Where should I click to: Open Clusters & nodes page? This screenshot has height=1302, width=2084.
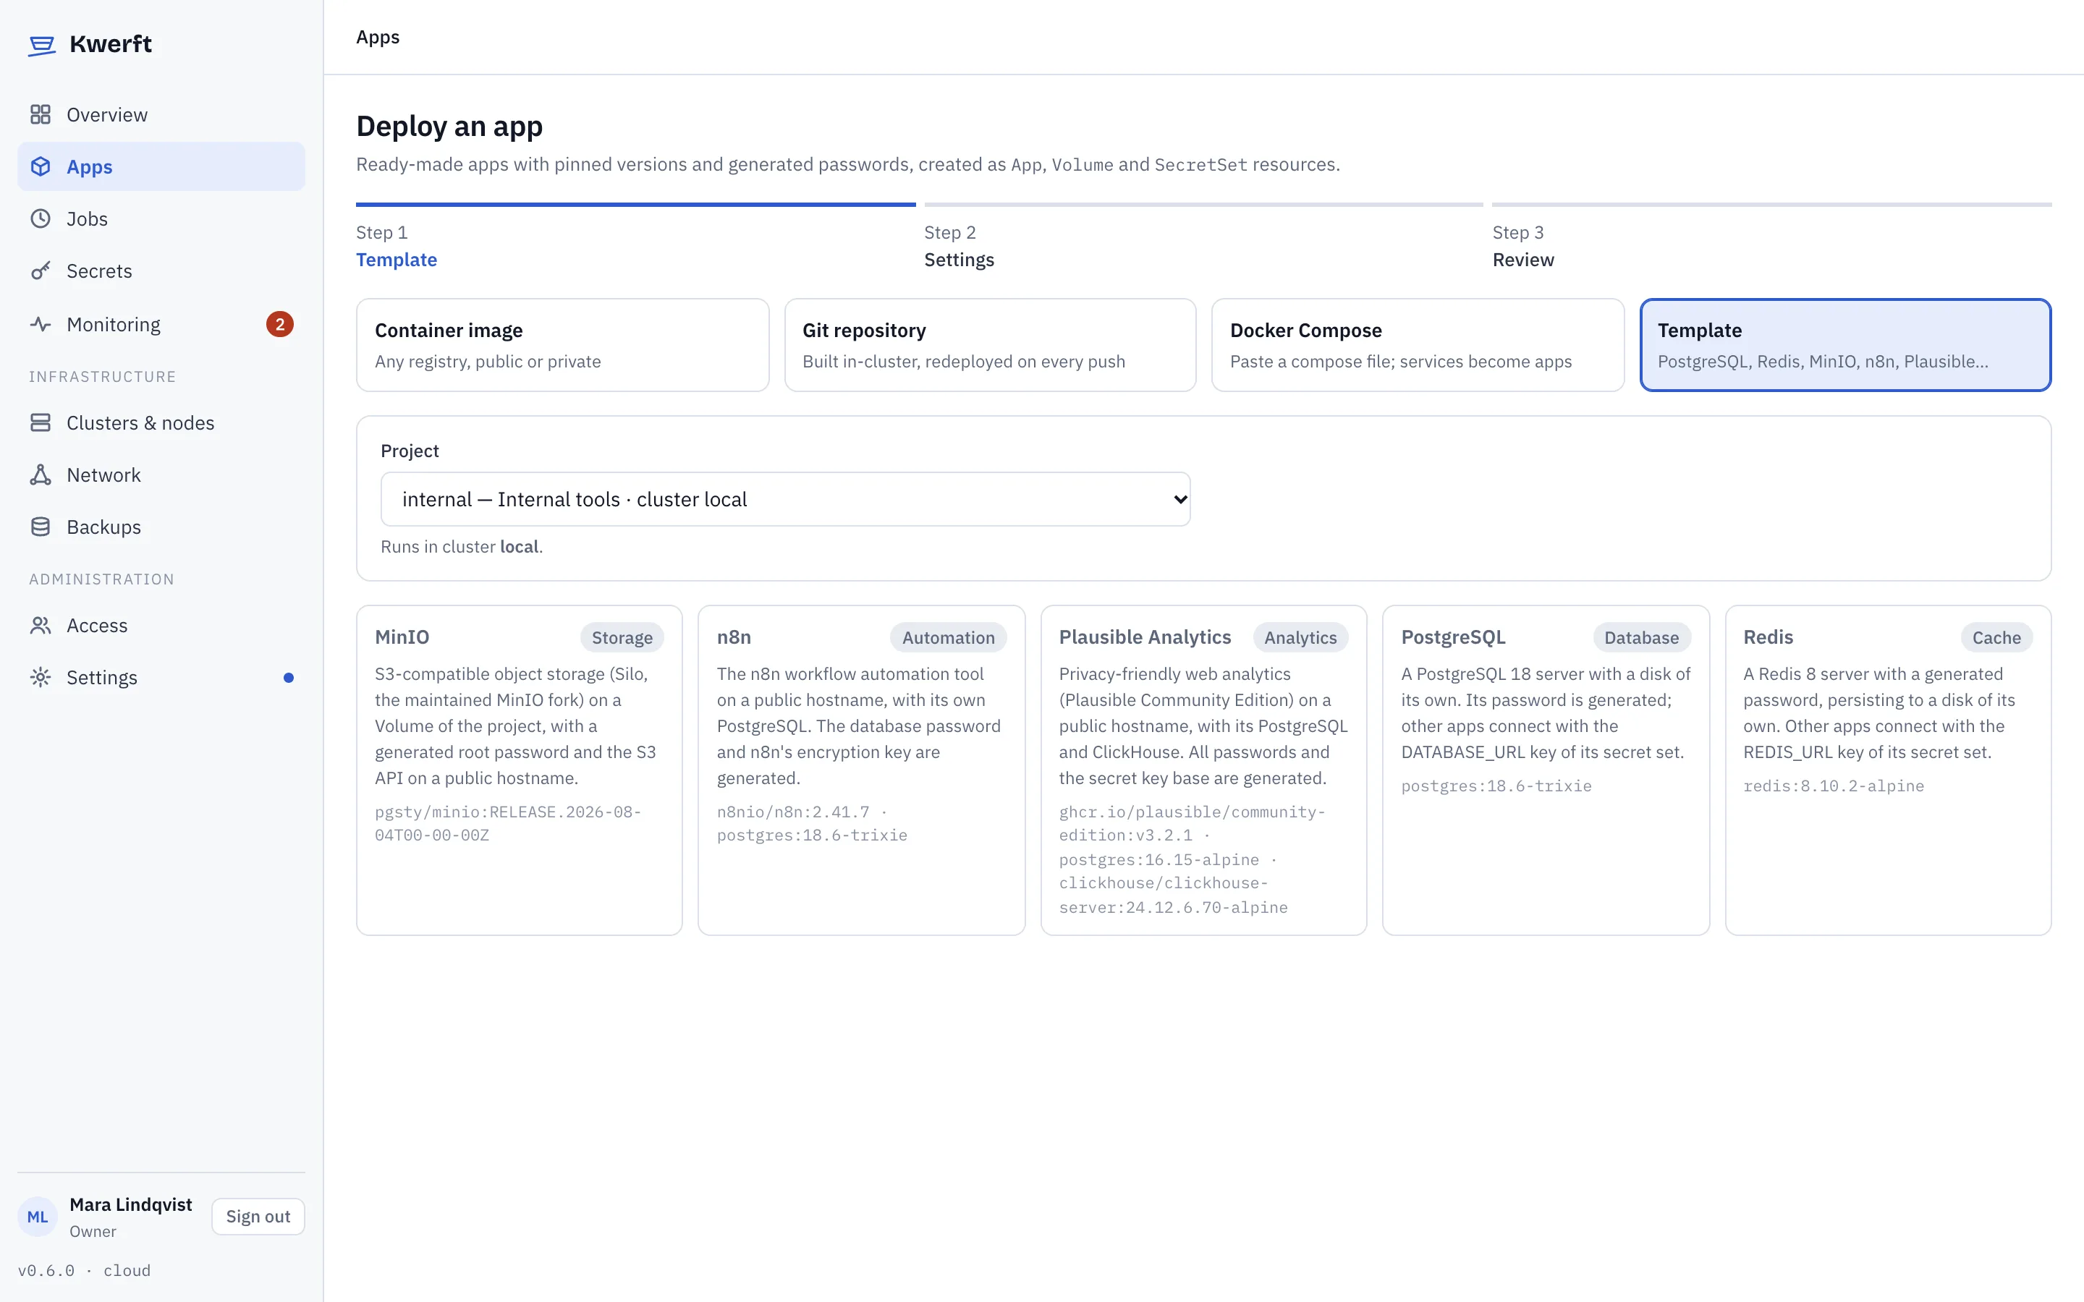(x=161, y=423)
